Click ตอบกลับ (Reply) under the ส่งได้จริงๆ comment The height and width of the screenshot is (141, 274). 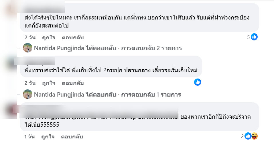coord(72,38)
